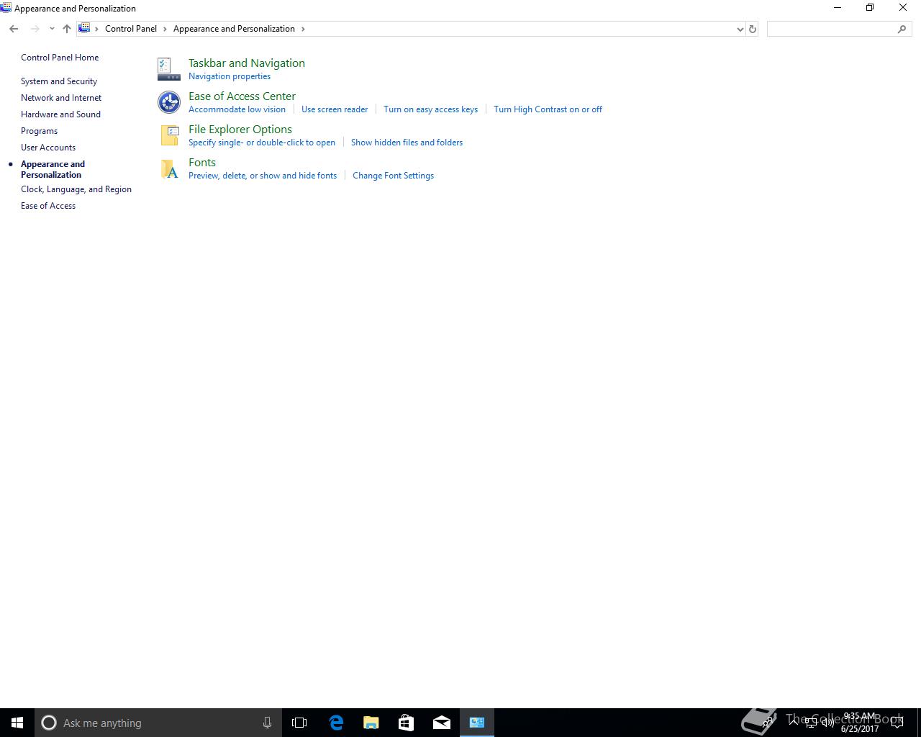The width and height of the screenshot is (921, 737).
Task: Click the up-one-level arrow
Action: coord(66,29)
